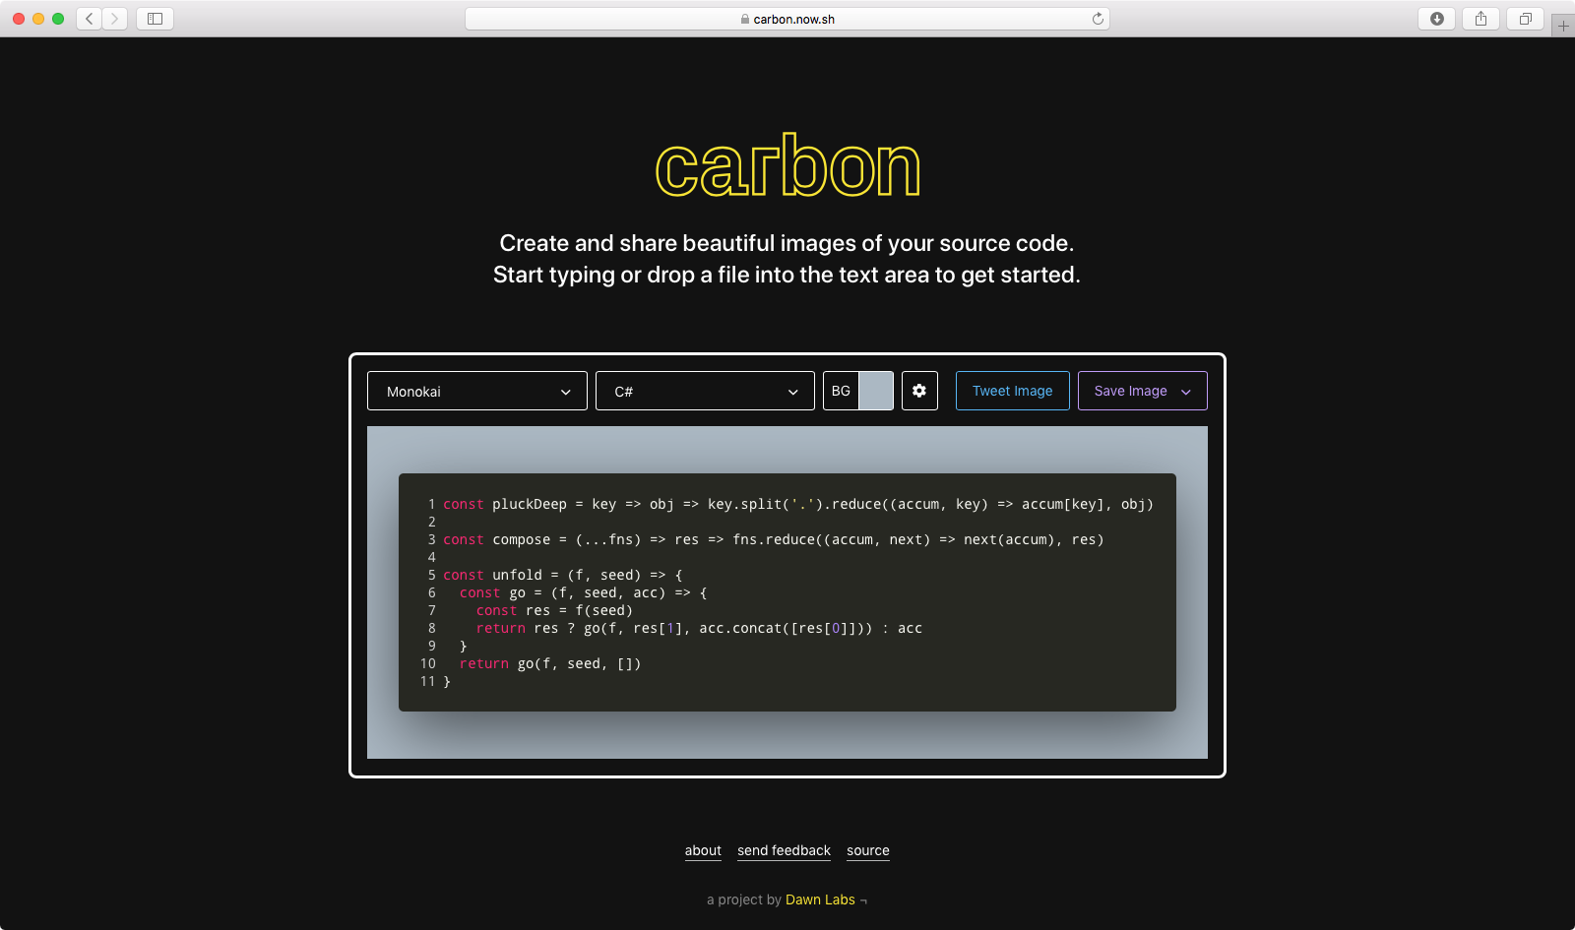Image resolution: width=1575 pixels, height=930 pixels.
Task: Show Safari downloads
Action: tap(1437, 19)
